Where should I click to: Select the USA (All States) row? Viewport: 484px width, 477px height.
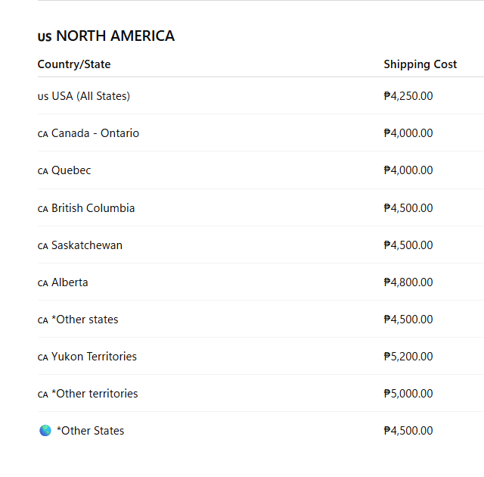260,95
